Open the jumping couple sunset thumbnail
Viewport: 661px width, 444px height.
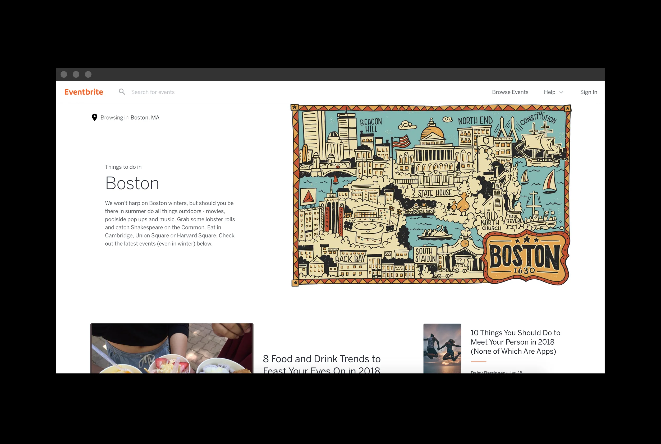point(442,349)
